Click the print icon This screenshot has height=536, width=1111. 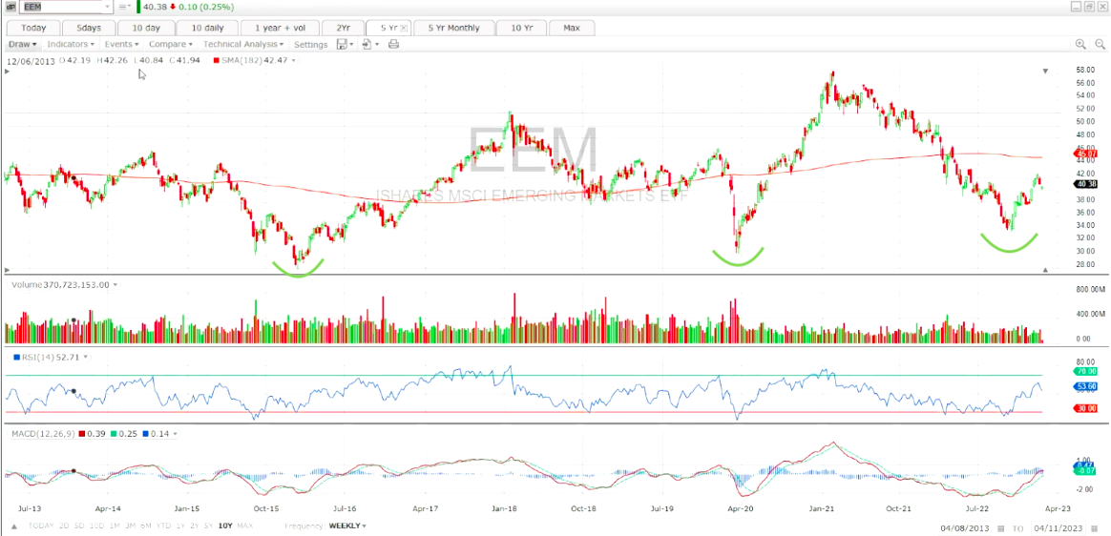(x=394, y=44)
